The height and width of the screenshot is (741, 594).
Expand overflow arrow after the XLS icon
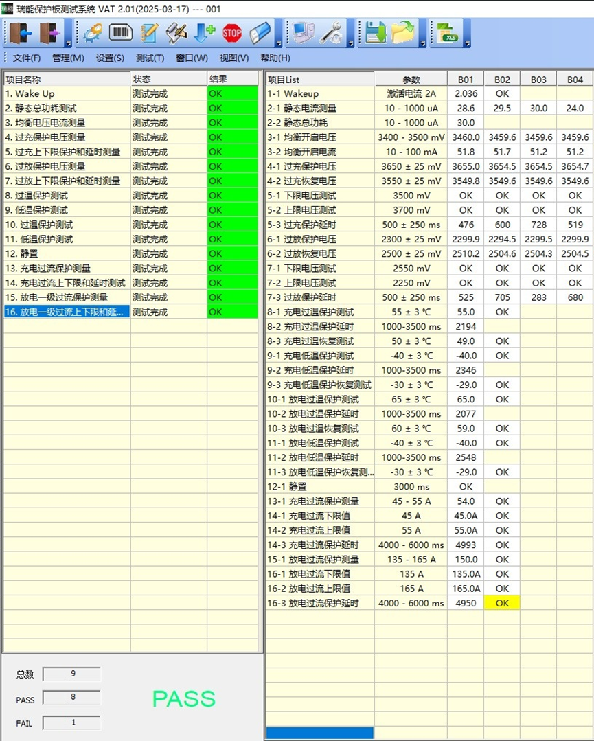(467, 43)
